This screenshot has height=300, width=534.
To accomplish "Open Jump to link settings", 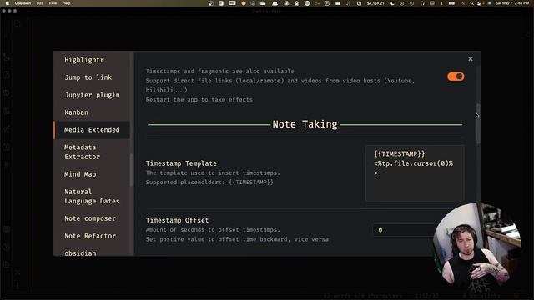I will [x=88, y=77].
